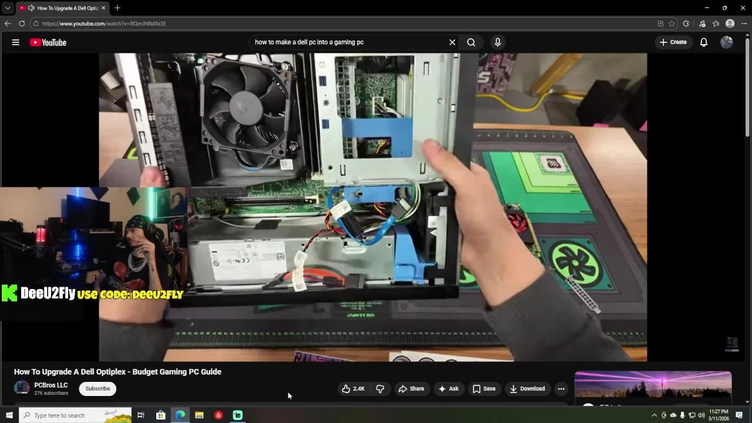
Task: Click the video player to pause playback
Action: [372, 207]
